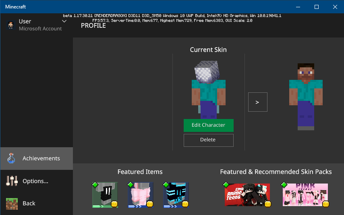Click green gem badge on pink outfit item
This screenshot has width=344, height=215.
point(131,185)
